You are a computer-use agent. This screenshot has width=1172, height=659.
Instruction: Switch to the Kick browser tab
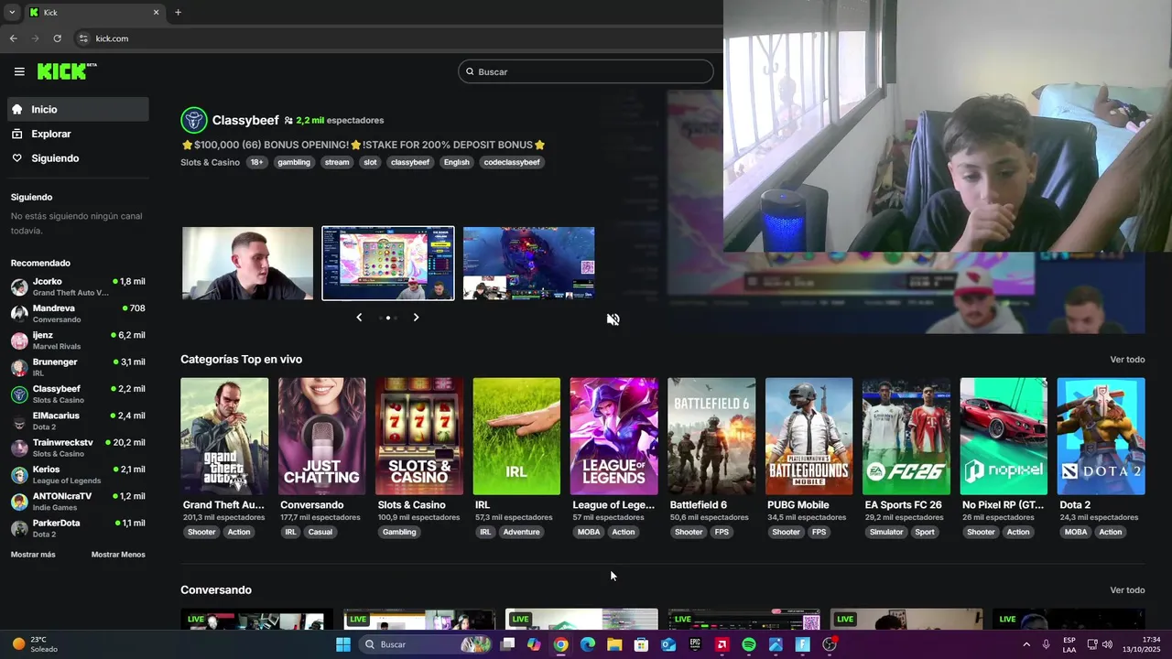click(x=93, y=13)
